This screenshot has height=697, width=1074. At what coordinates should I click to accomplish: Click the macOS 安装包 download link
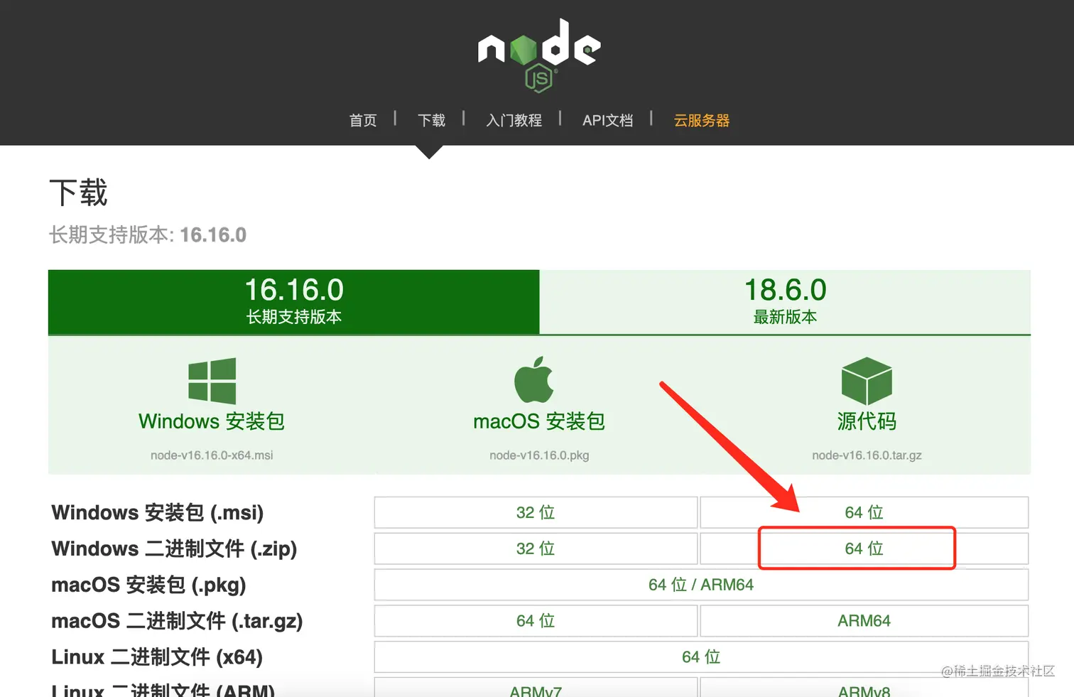click(x=539, y=421)
